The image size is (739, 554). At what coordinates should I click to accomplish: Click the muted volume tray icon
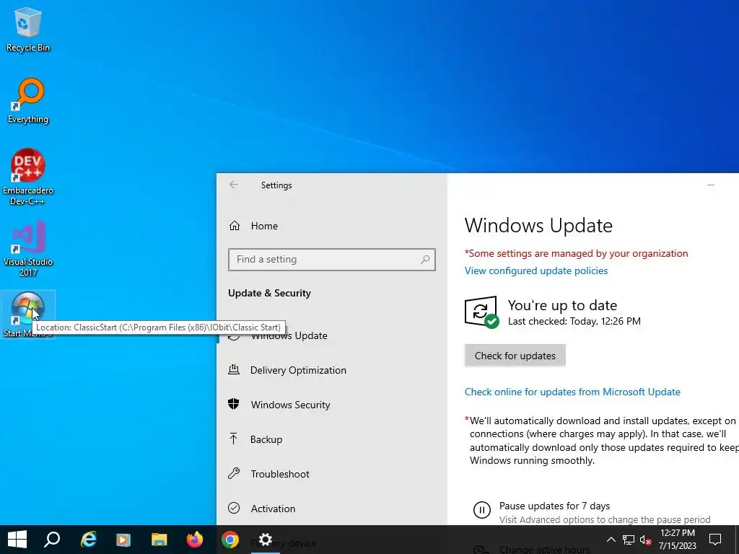point(646,540)
